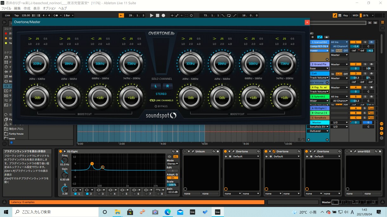Click the Capture MIDI icon

point(187,15)
